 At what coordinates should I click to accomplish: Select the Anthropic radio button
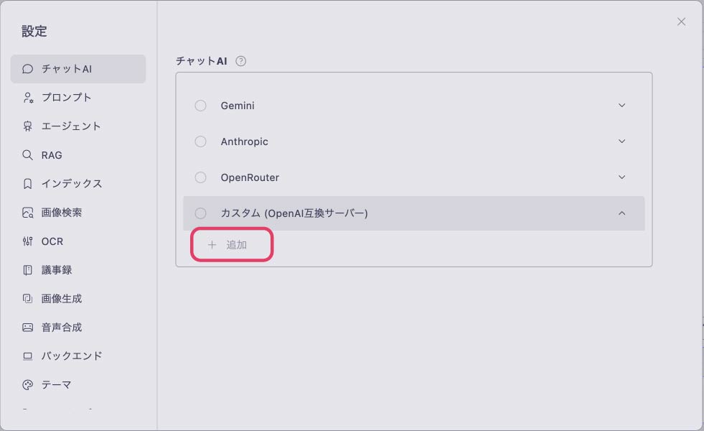pos(200,142)
